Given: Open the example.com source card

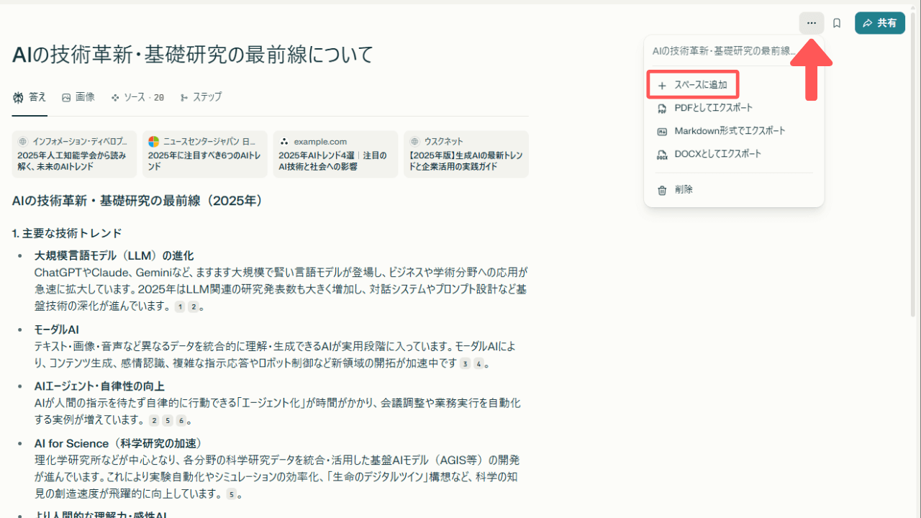Looking at the screenshot, I should pos(336,154).
